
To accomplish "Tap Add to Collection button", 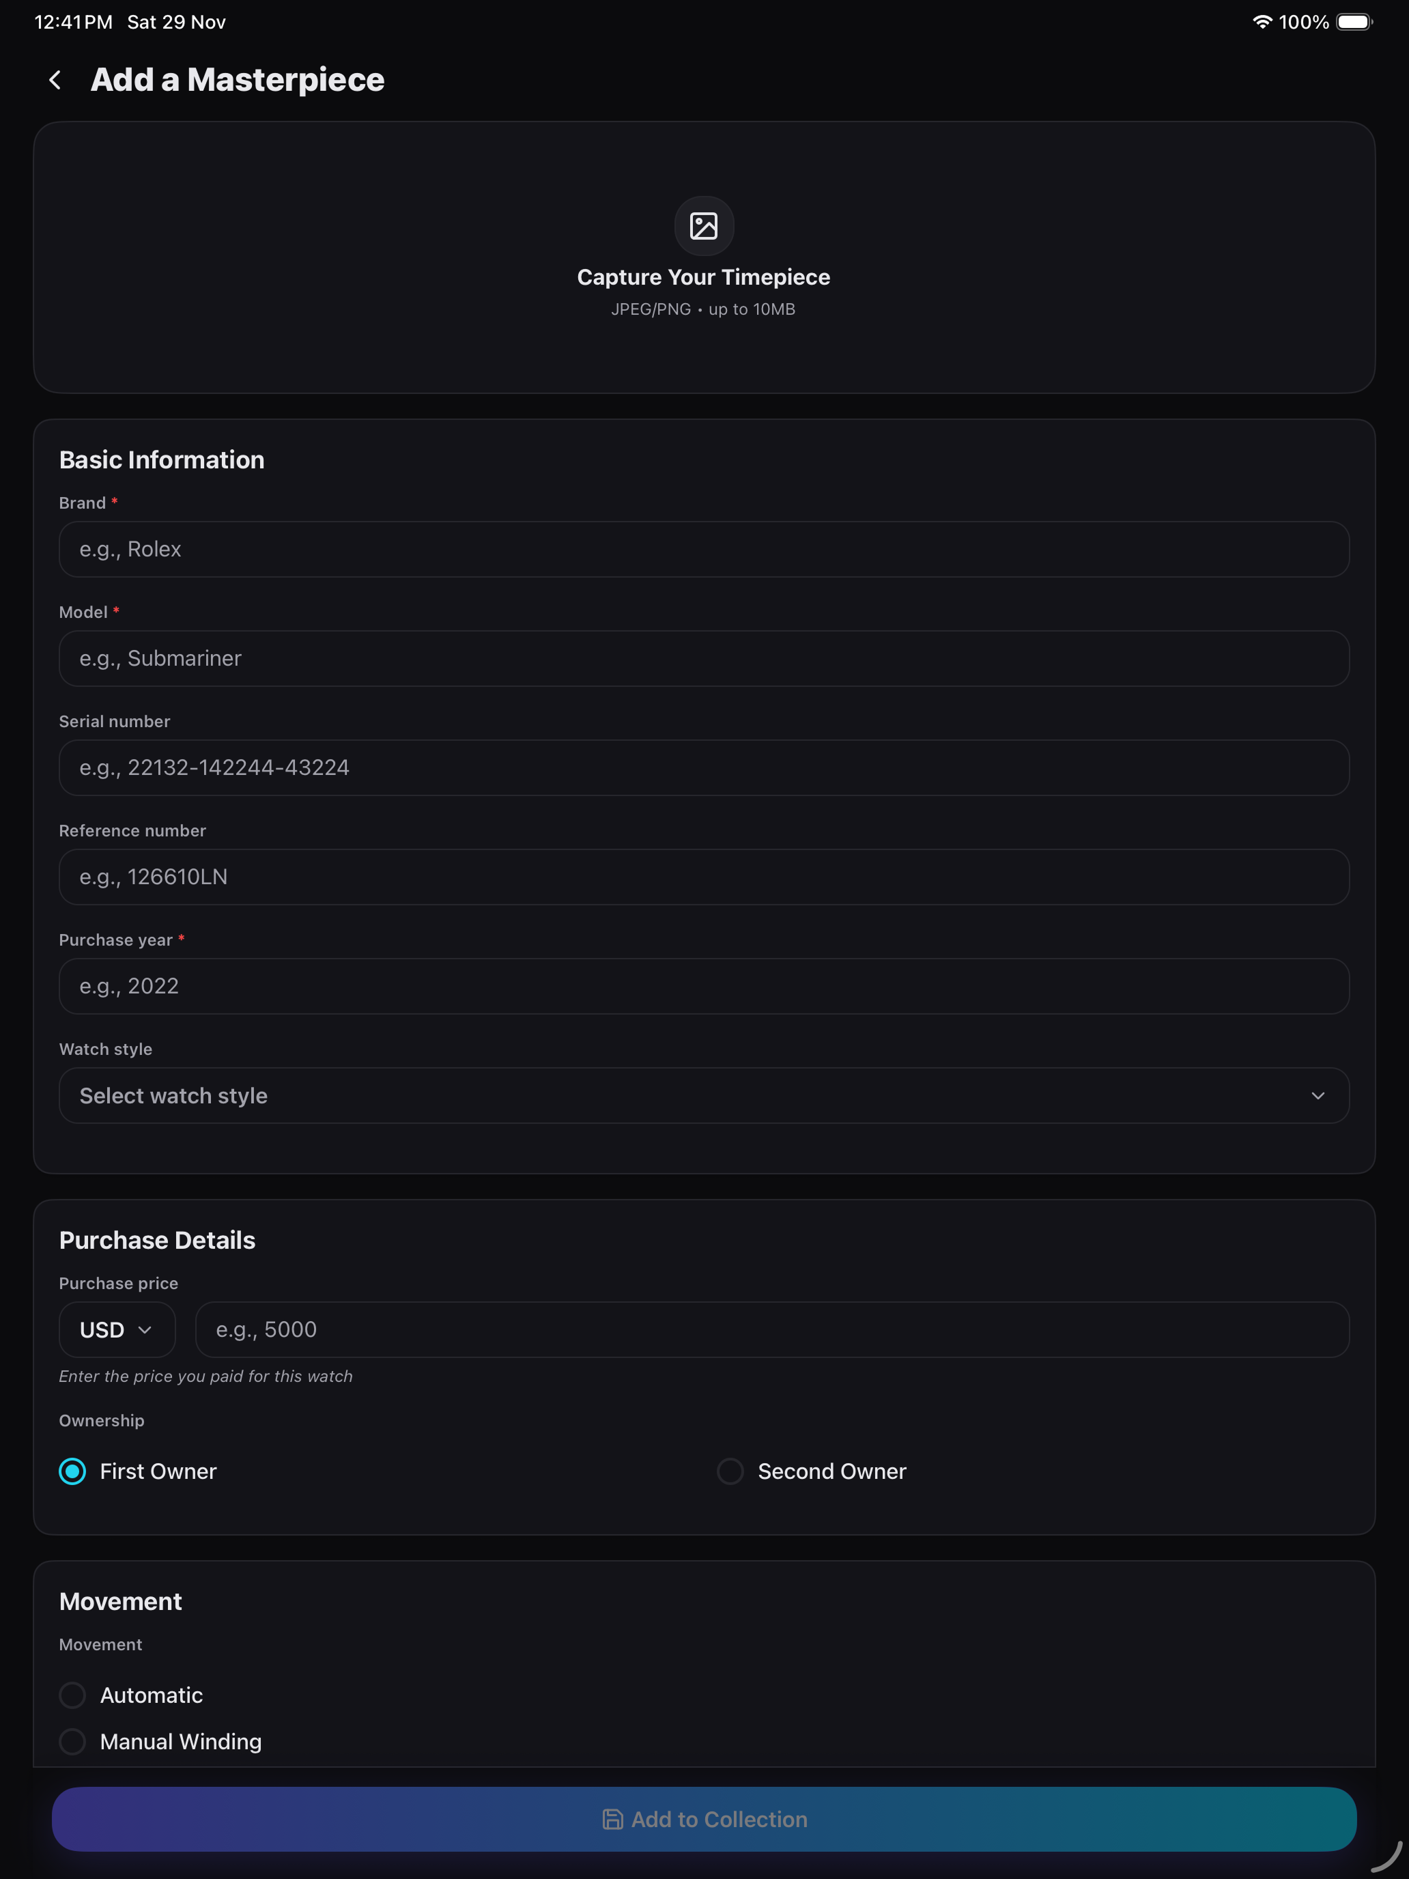I will click(x=704, y=1819).
